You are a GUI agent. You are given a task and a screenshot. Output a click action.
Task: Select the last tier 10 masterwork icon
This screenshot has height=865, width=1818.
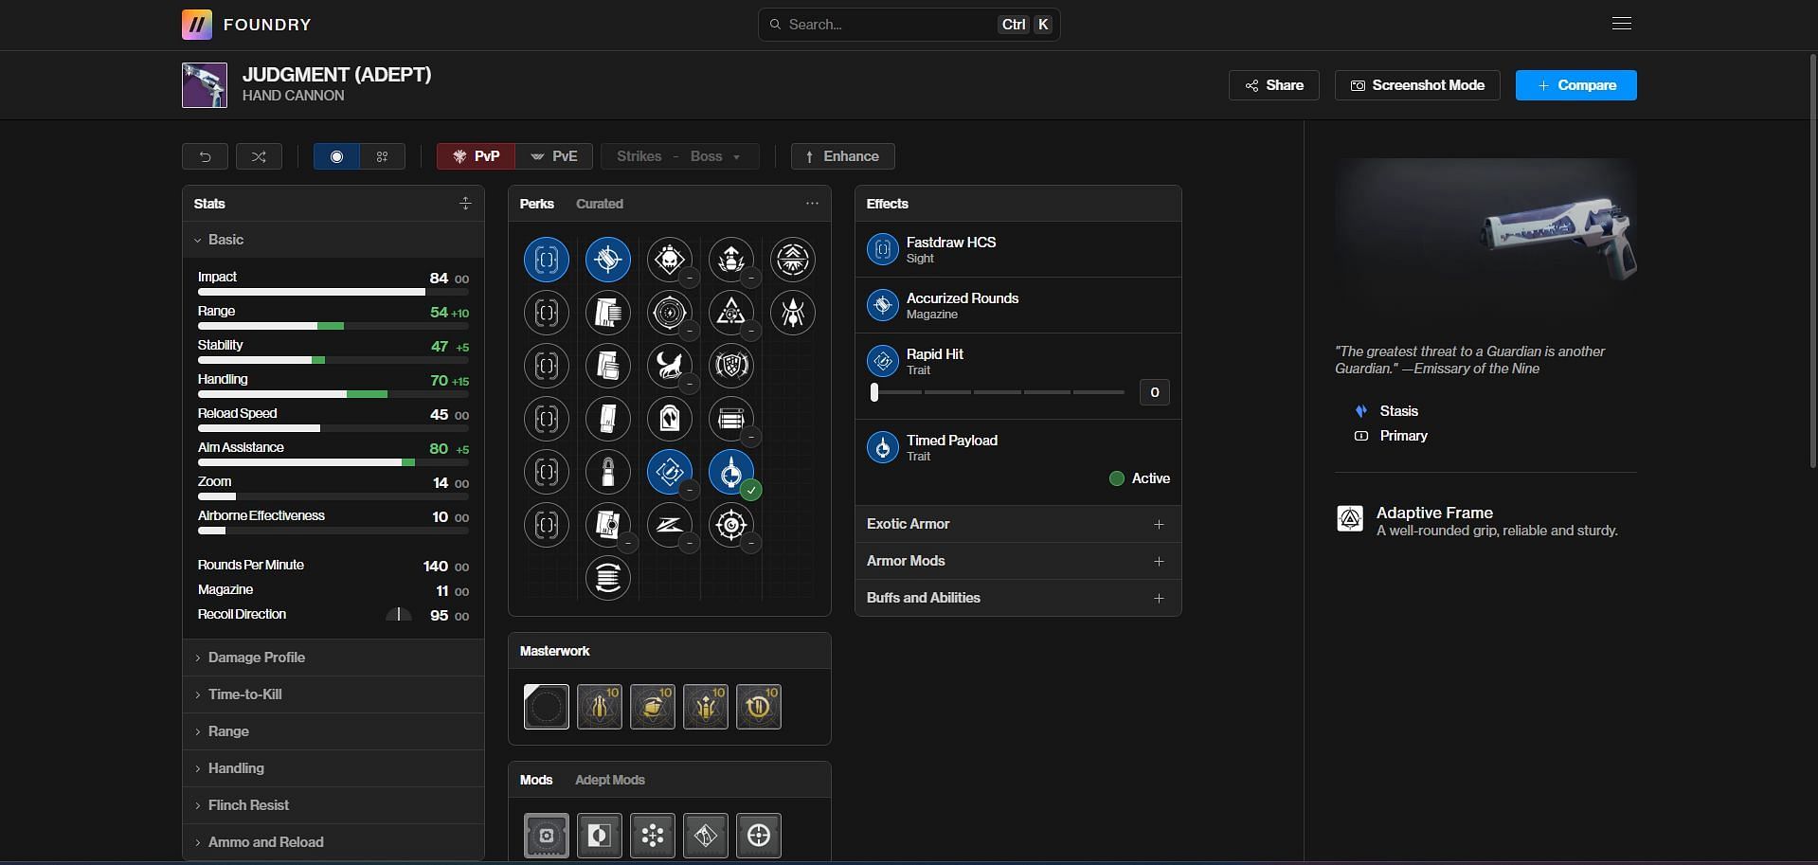759,707
